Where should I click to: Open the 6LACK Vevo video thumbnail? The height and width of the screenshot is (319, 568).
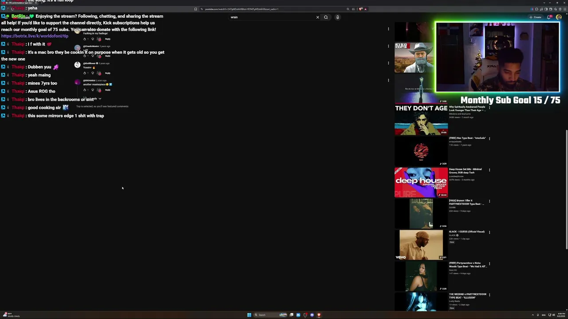[x=421, y=245]
